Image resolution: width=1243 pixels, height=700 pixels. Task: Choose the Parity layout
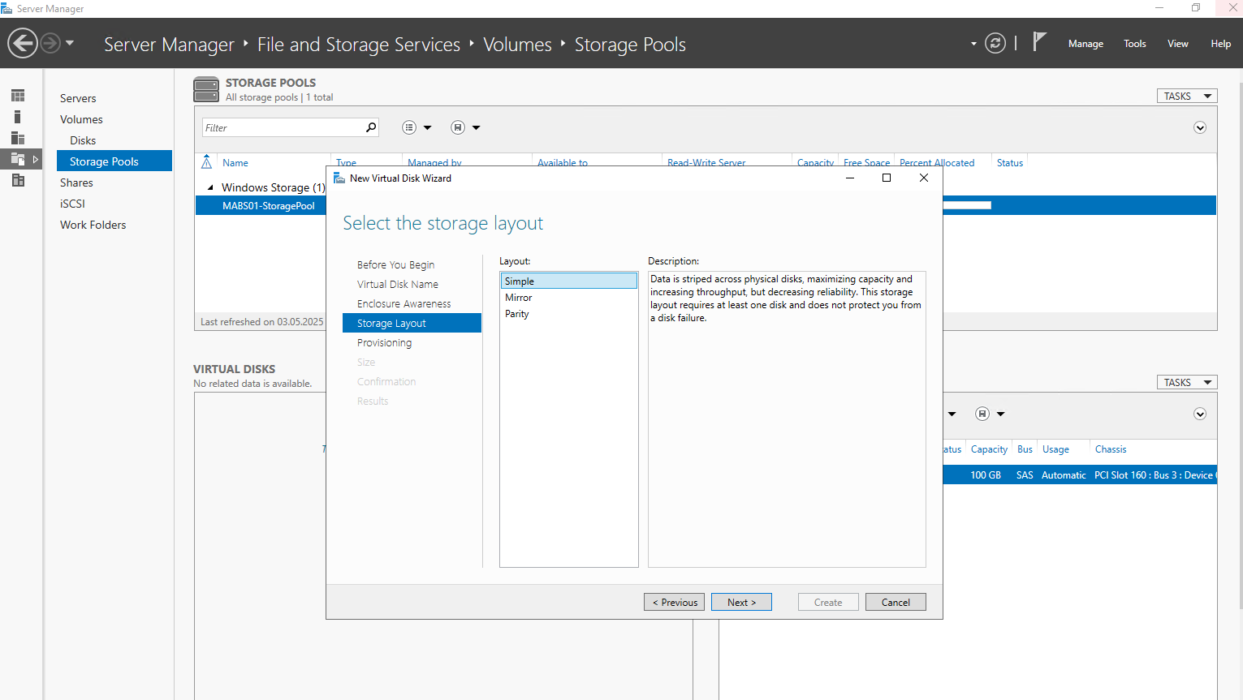569,313
